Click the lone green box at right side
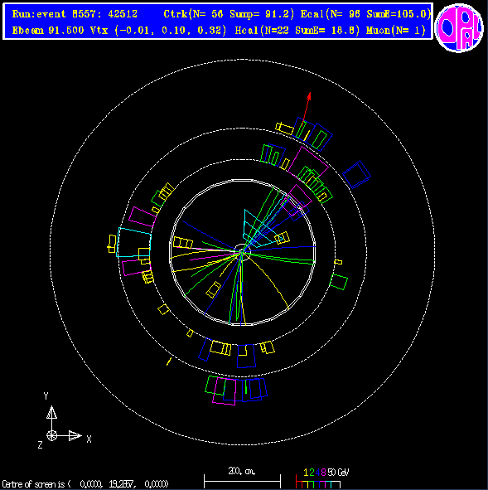 [339, 282]
